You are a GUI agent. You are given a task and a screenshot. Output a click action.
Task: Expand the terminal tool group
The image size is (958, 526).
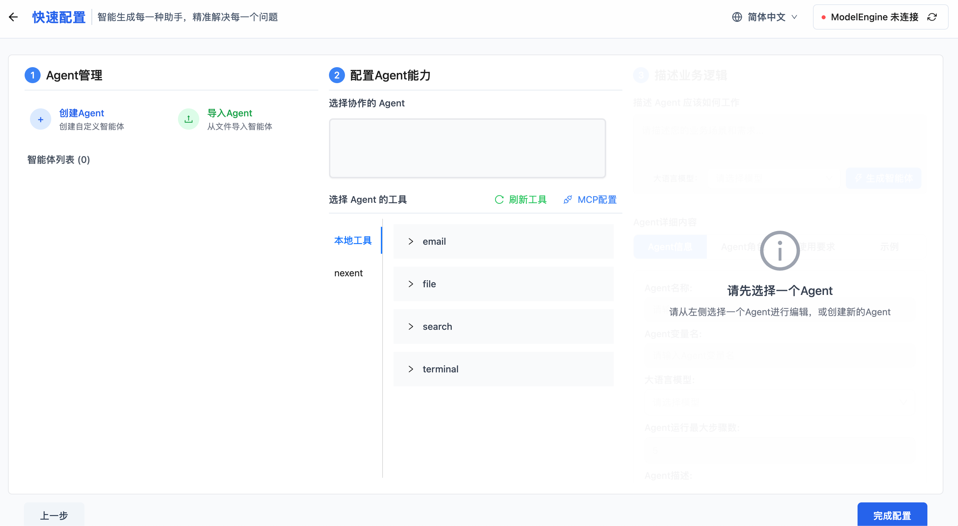pos(410,369)
